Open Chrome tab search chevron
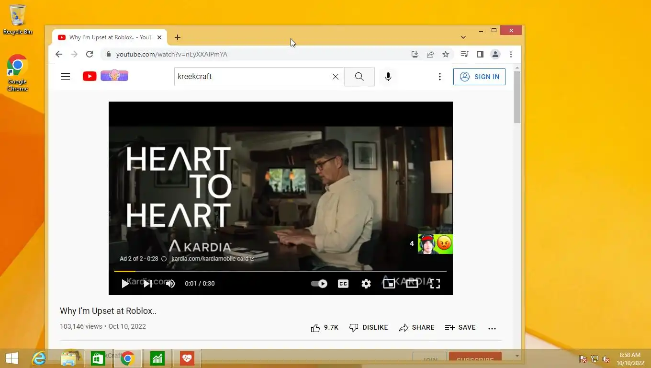 (463, 37)
